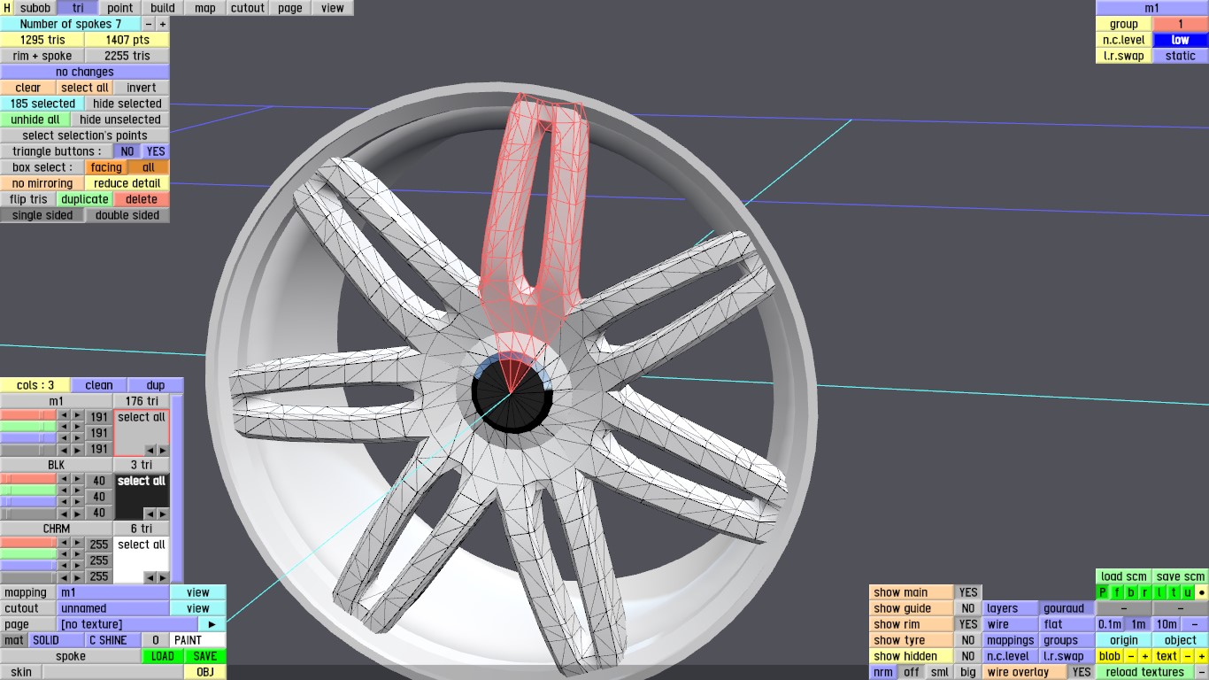Click right arrow in BLK colour swatch
Viewport: 1209px width, 680px height.
point(162,514)
